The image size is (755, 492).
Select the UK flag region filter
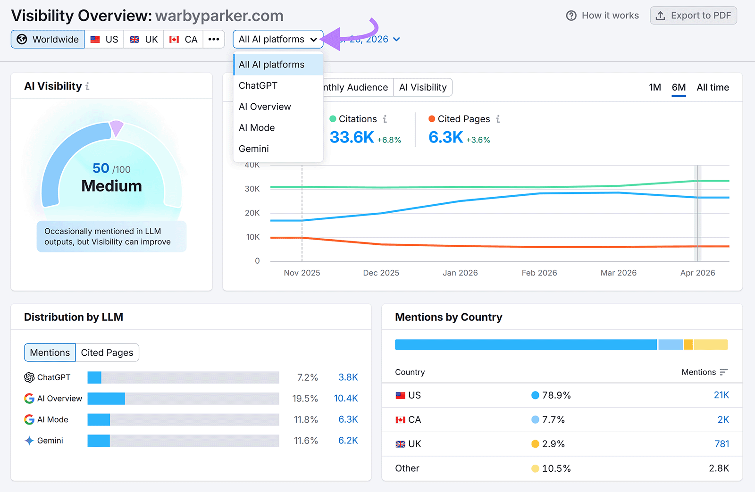pyautogui.click(x=144, y=39)
